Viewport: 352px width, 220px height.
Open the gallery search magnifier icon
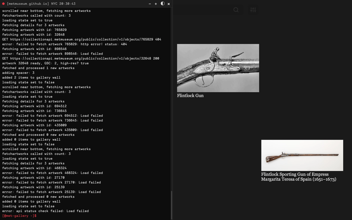click(x=236, y=10)
